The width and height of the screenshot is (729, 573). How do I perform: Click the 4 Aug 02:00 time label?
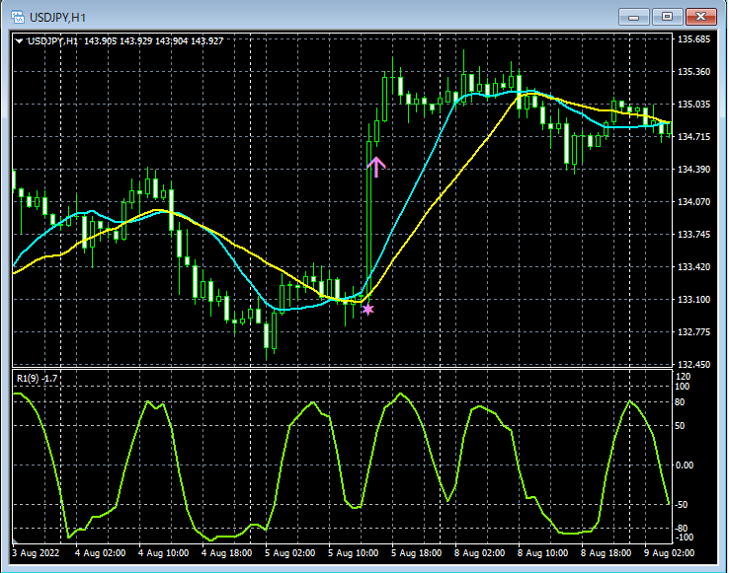(100, 553)
